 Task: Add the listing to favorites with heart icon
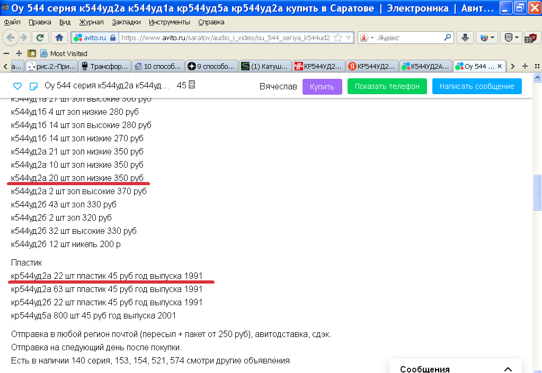(17, 86)
